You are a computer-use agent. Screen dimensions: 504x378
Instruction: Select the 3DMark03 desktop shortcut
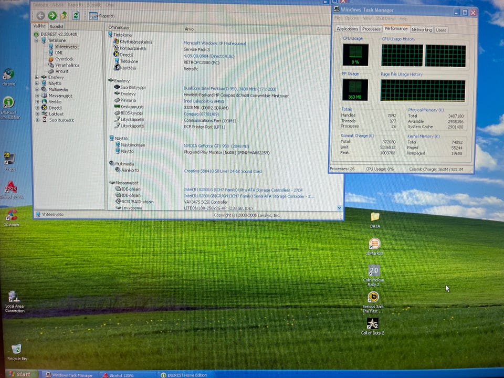(374, 247)
